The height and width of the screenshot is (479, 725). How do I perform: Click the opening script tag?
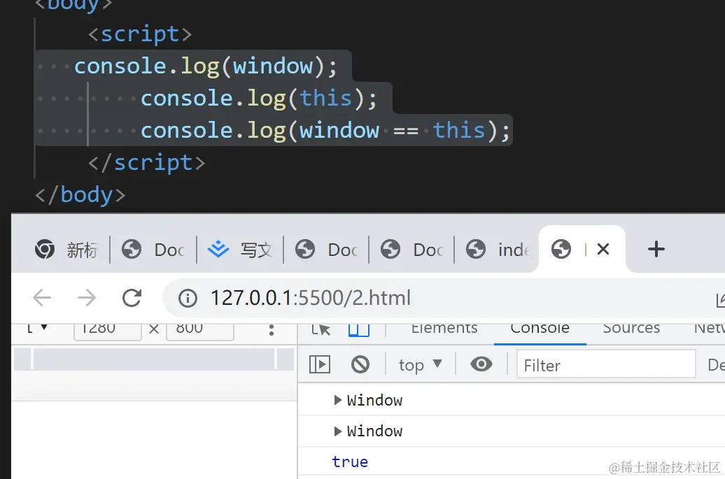click(140, 34)
